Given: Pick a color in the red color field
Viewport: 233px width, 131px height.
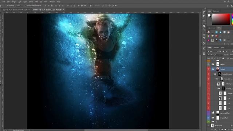Looking at the screenshot, I should (221, 19).
